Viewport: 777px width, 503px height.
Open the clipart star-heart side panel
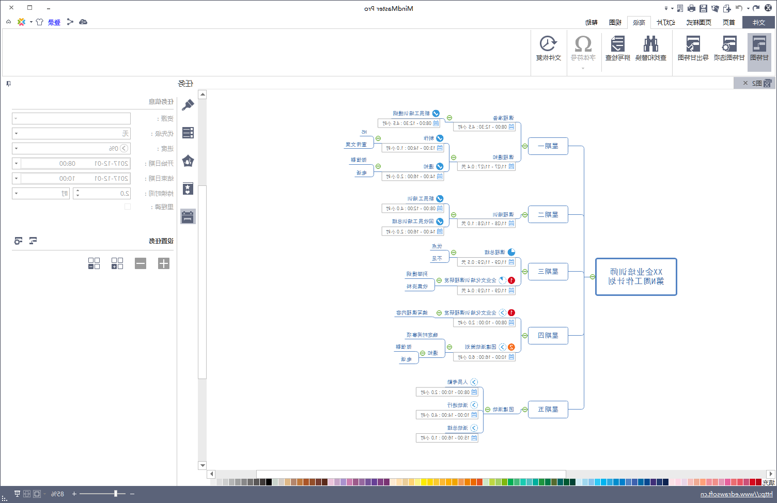tap(188, 188)
